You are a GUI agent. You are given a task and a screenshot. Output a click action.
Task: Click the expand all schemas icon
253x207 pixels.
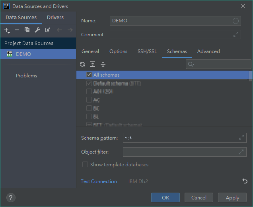(93, 64)
